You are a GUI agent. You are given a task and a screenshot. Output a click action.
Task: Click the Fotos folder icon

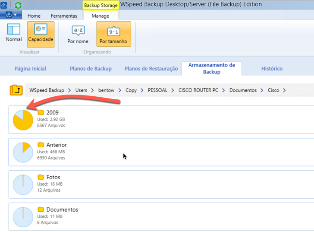[x=41, y=177]
